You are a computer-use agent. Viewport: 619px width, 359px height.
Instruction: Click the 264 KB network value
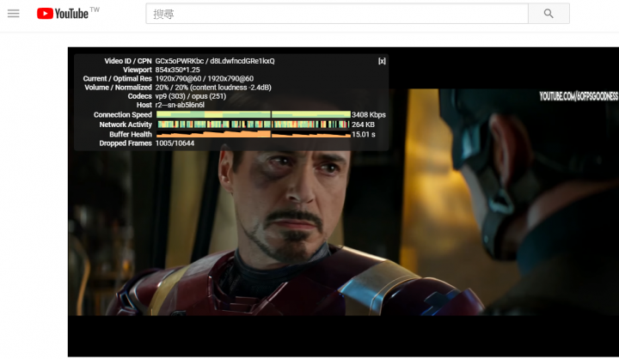(x=363, y=125)
